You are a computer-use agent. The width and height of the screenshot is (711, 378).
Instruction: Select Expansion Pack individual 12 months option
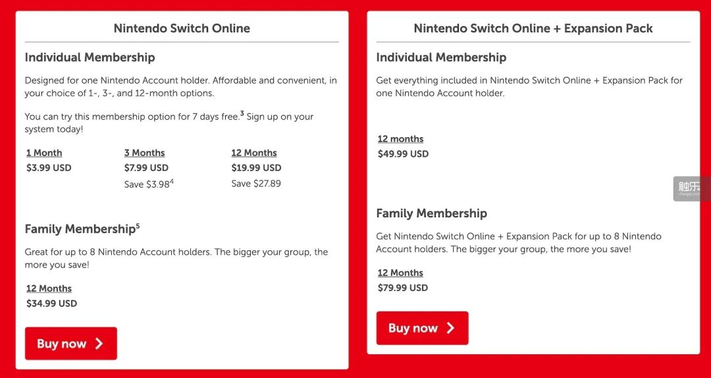[400, 139]
